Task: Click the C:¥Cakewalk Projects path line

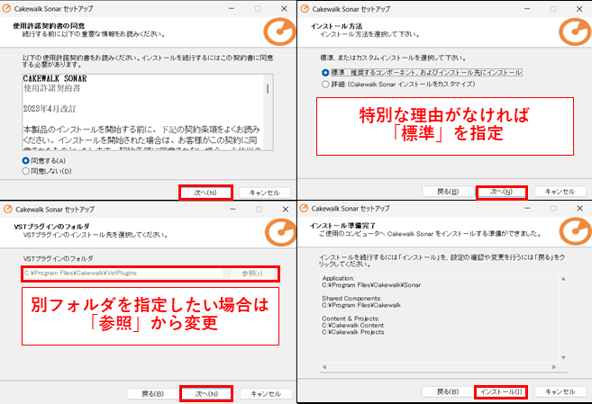Action: (353, 332)
